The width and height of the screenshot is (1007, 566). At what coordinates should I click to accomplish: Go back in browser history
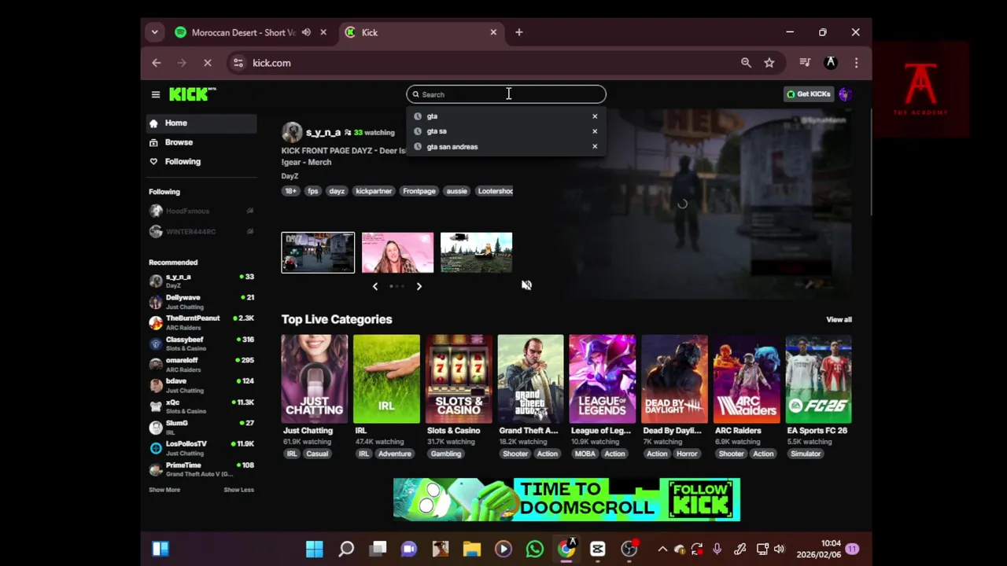pyautogui.click(x=157, y=63)
